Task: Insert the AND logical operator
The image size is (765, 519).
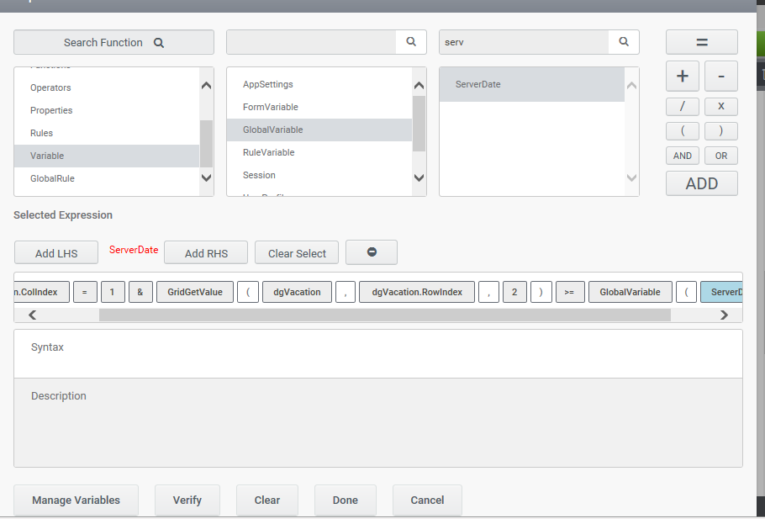Action: click(x=683, y=156)
